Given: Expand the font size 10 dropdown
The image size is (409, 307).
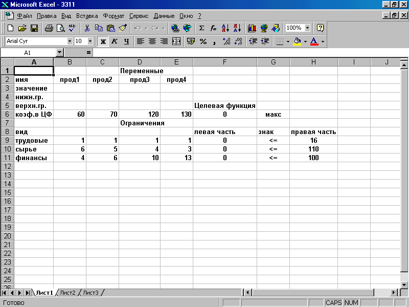Looking at the screenshot, I should pos(90,41).
